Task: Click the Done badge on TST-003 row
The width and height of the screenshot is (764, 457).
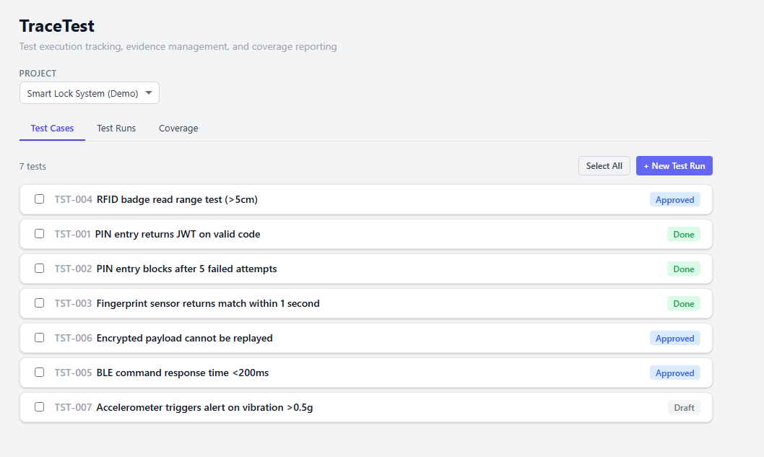Action: (x=684, y=303)
